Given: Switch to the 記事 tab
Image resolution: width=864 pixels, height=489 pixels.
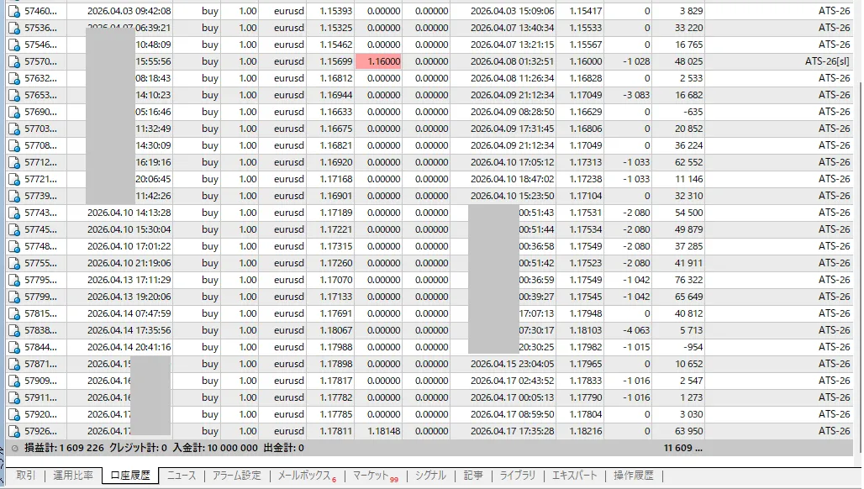Looking at the screenshot, I should [x=473, y=476].
